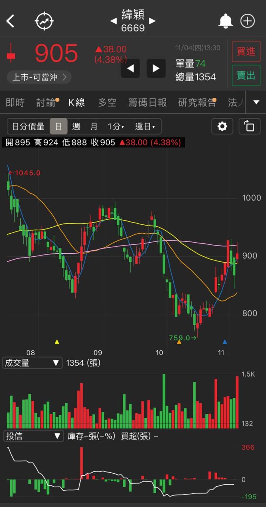Select the K線 tab
The image size is (266, 507).
point(77,103)
